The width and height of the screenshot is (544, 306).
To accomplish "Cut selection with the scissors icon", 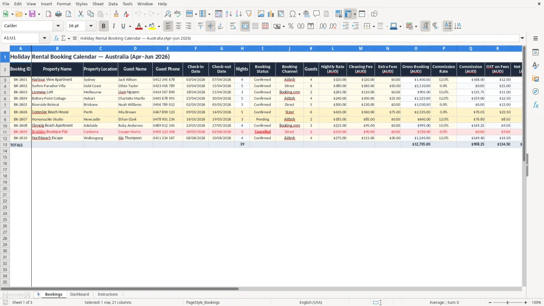I will 81,14.
